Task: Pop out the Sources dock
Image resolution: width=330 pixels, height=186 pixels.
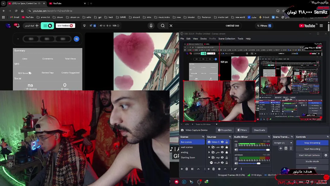Action: tap(230, 137)
